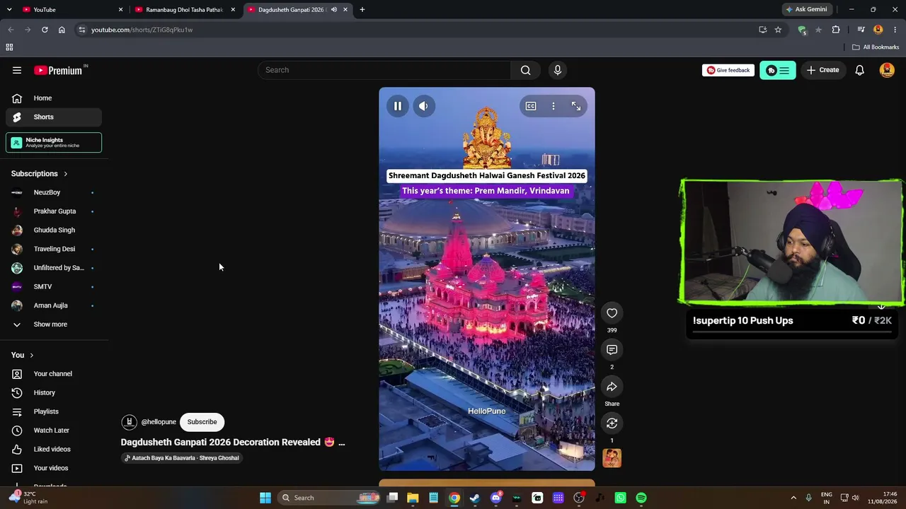Open Your videos in the sidebar

(x=54, y=468)
